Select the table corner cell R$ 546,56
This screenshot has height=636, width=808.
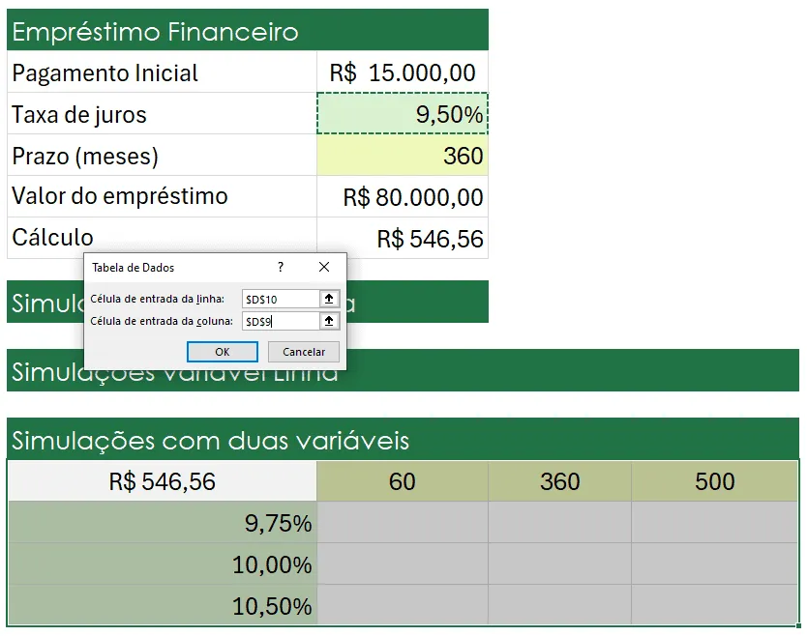163,481
